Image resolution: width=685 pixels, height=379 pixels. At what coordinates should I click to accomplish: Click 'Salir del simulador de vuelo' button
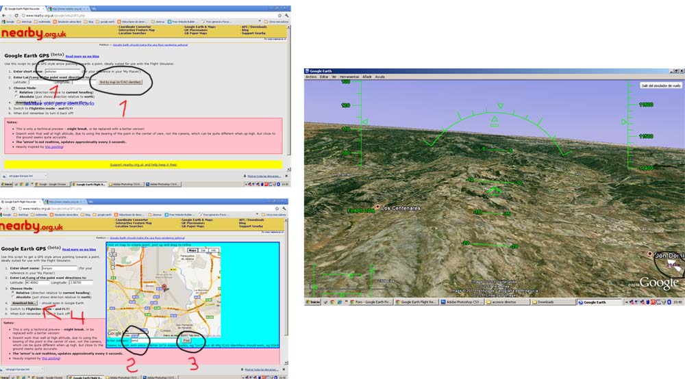(x=660, y=86)
